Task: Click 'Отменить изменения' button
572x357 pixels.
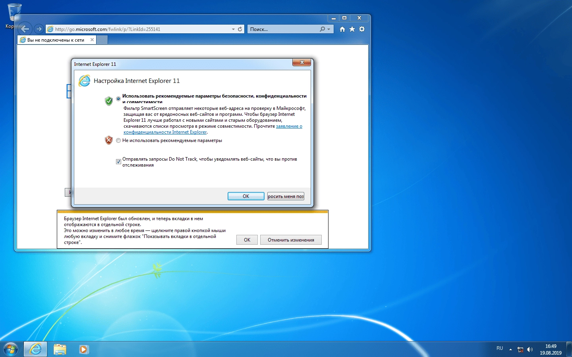Action: (291, 240)
